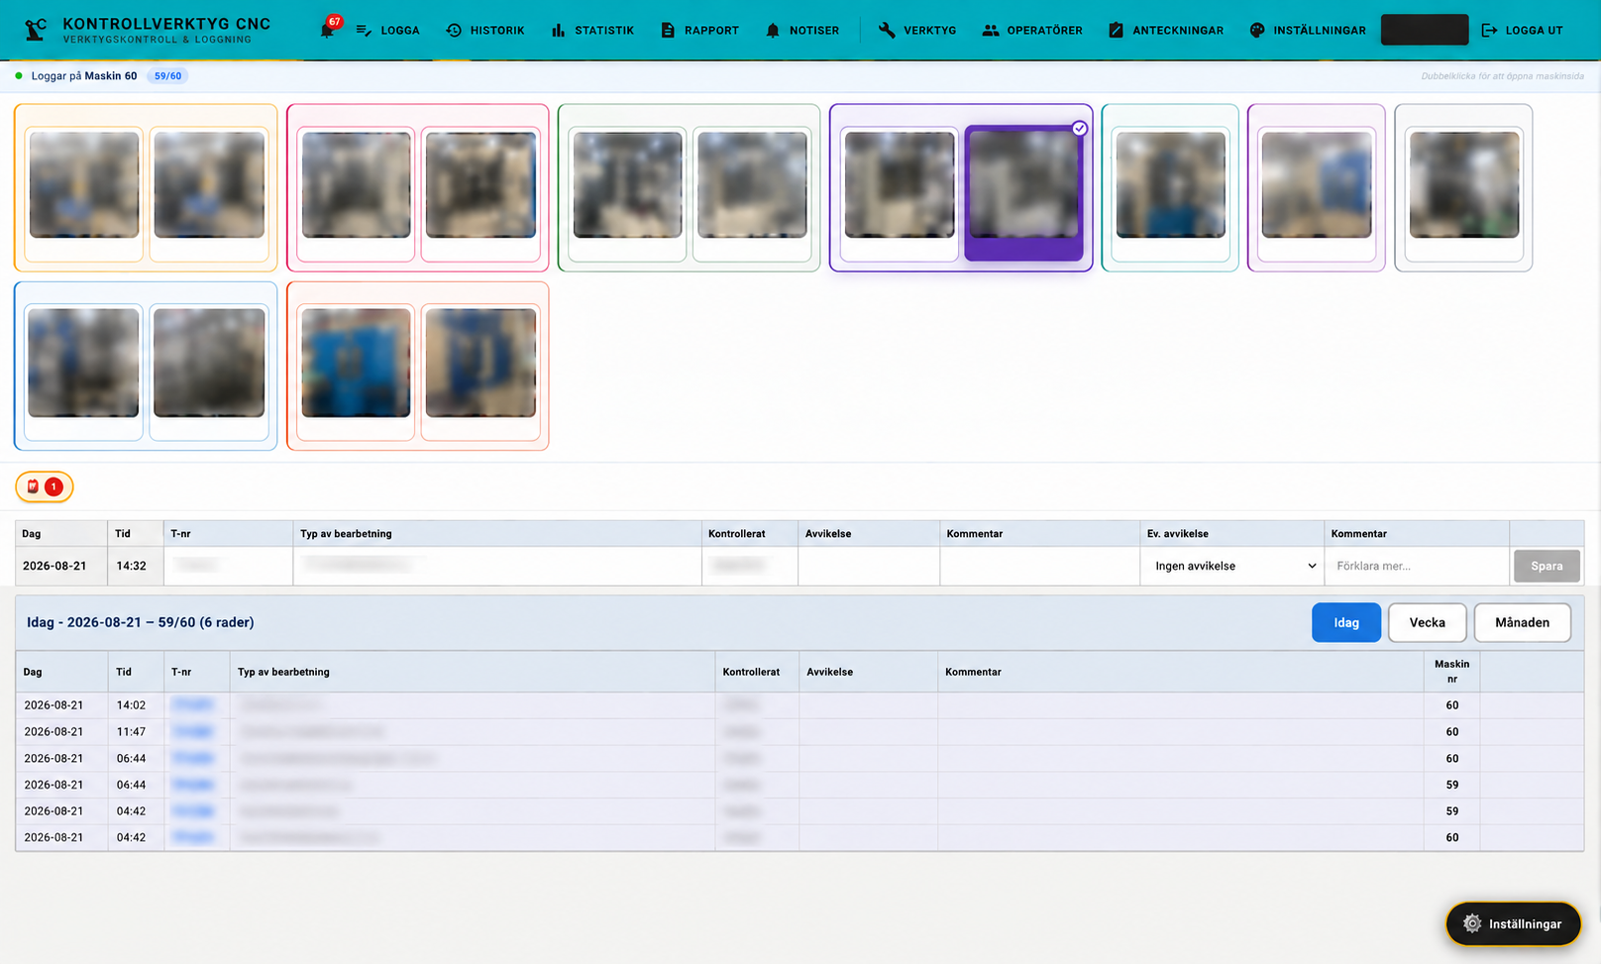Click the Förklara mer comment field
This screenshot has height=964, width=1601.
coord(1417,566)
